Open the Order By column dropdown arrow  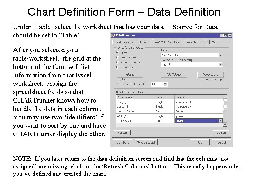coord(221,64)
